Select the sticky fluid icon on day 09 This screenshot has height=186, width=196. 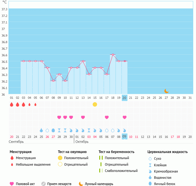59,130
